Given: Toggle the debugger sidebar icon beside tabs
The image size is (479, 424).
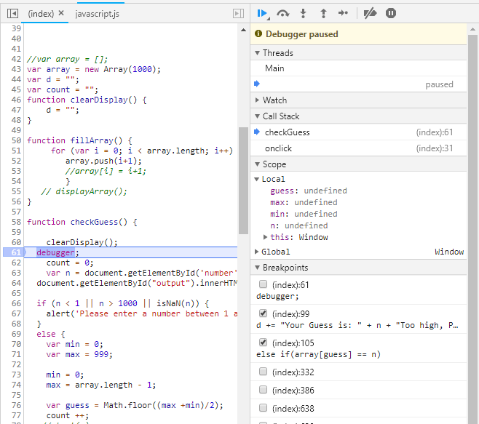Looking at the screenshot, I should click(x=238, y=13).
